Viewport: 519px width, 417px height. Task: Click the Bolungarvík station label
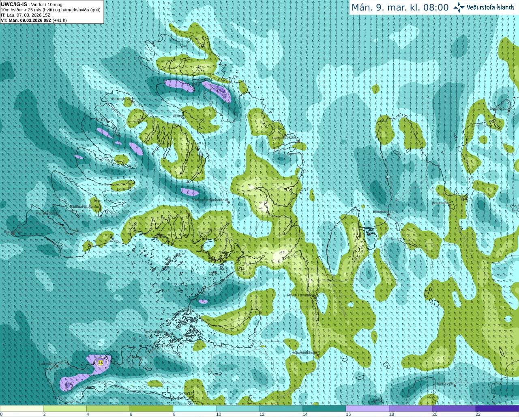[121, 99]
